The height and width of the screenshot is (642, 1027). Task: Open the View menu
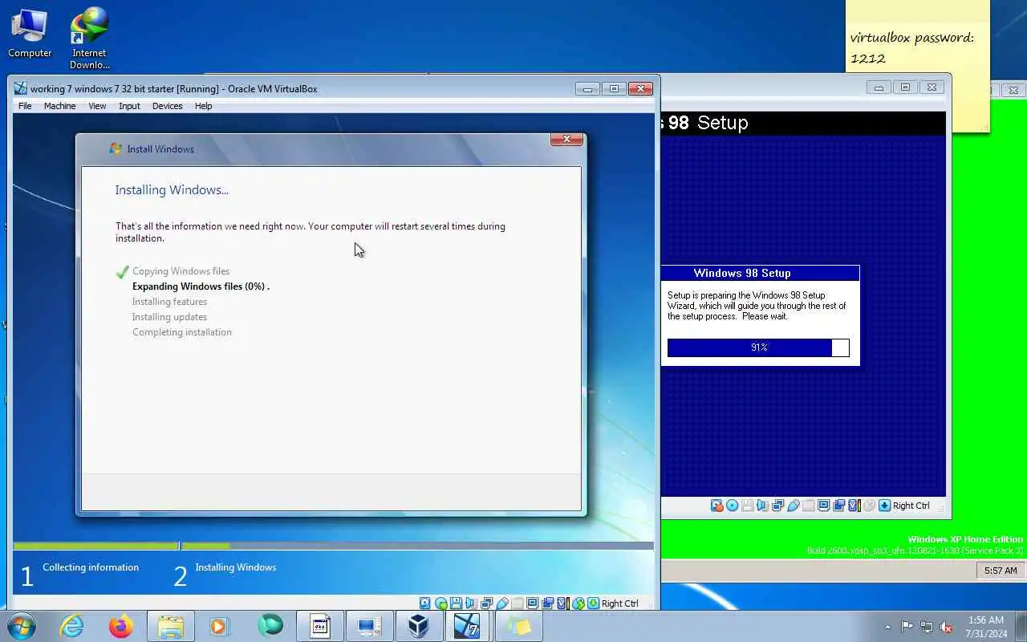coord(97,106)
